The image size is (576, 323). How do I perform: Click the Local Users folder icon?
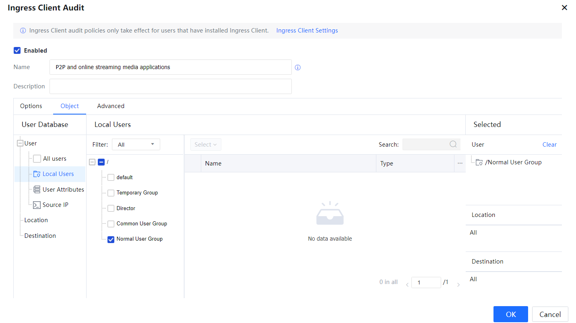pos(37,174)
